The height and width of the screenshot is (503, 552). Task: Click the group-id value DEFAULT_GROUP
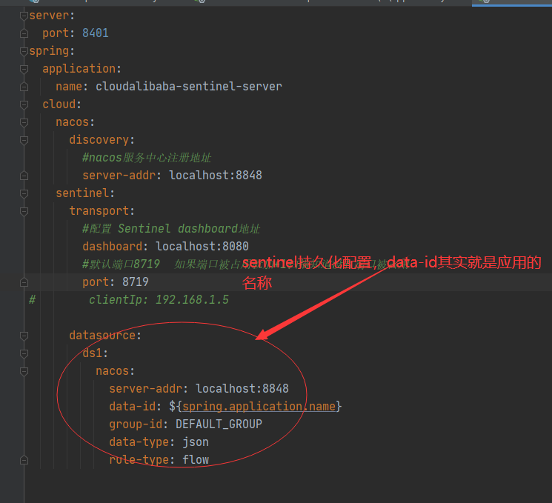pyautogui.click(x=219, y=424)
